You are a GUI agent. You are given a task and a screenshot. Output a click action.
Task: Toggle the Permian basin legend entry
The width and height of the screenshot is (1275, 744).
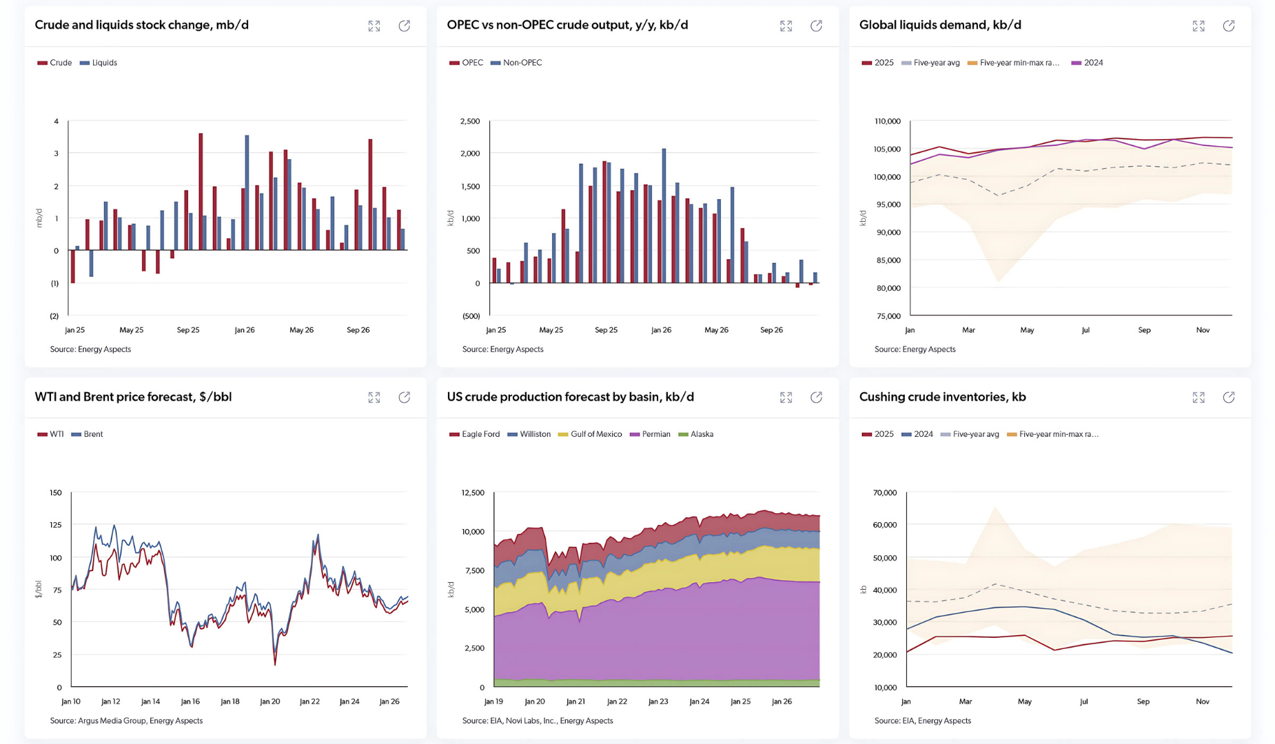point(651,434)
